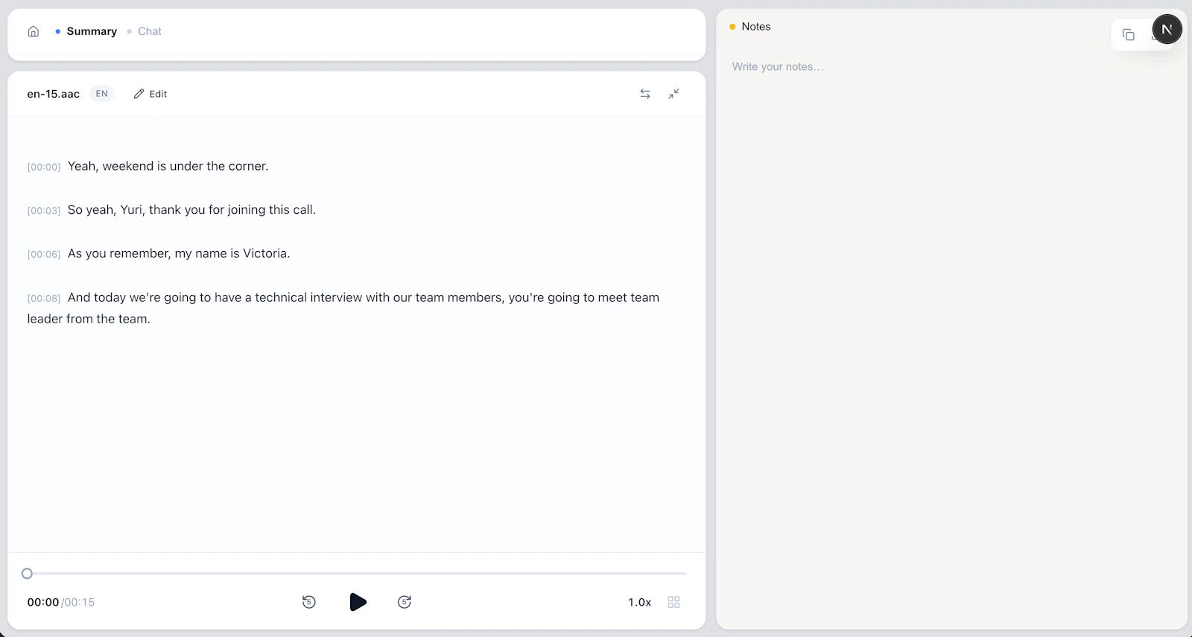Viewport: 1192px width, 637px height.
Task: Select line "So yeah, Yuri, thank you for joining"
Action: click(x=191, y=210)
